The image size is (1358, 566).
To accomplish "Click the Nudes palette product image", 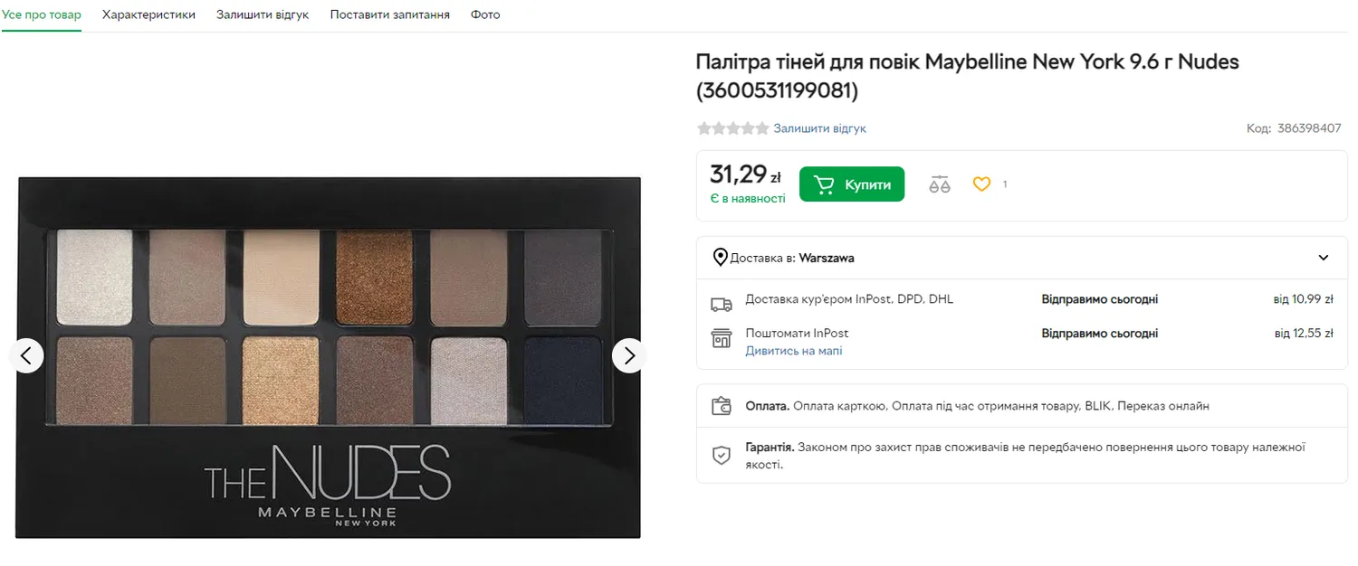I will pyautogui.click(x=328, y=357).
